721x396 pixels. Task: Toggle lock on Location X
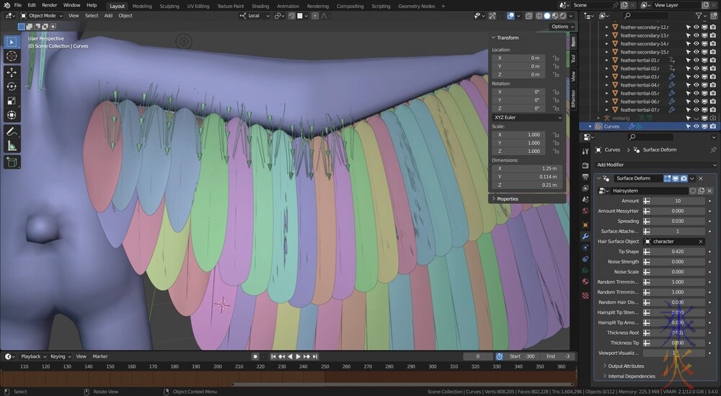pyautogui.click(x=555, y=58)
